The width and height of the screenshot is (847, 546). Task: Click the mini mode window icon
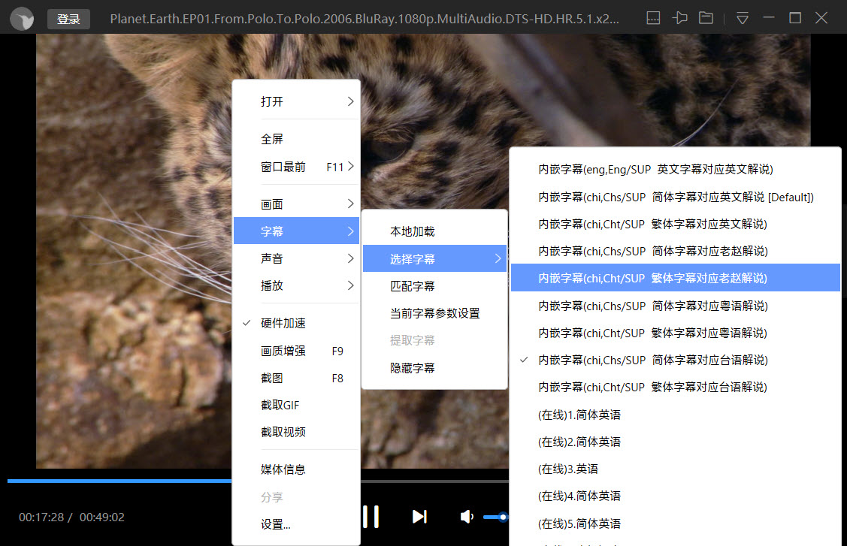[x=653, y=18]
